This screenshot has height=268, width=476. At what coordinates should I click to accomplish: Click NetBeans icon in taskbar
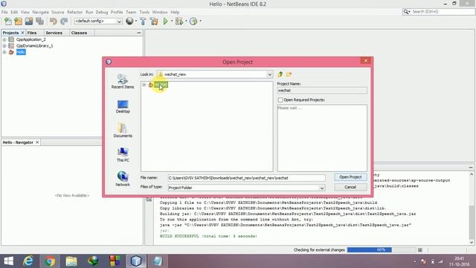click(x=136, y=261)
